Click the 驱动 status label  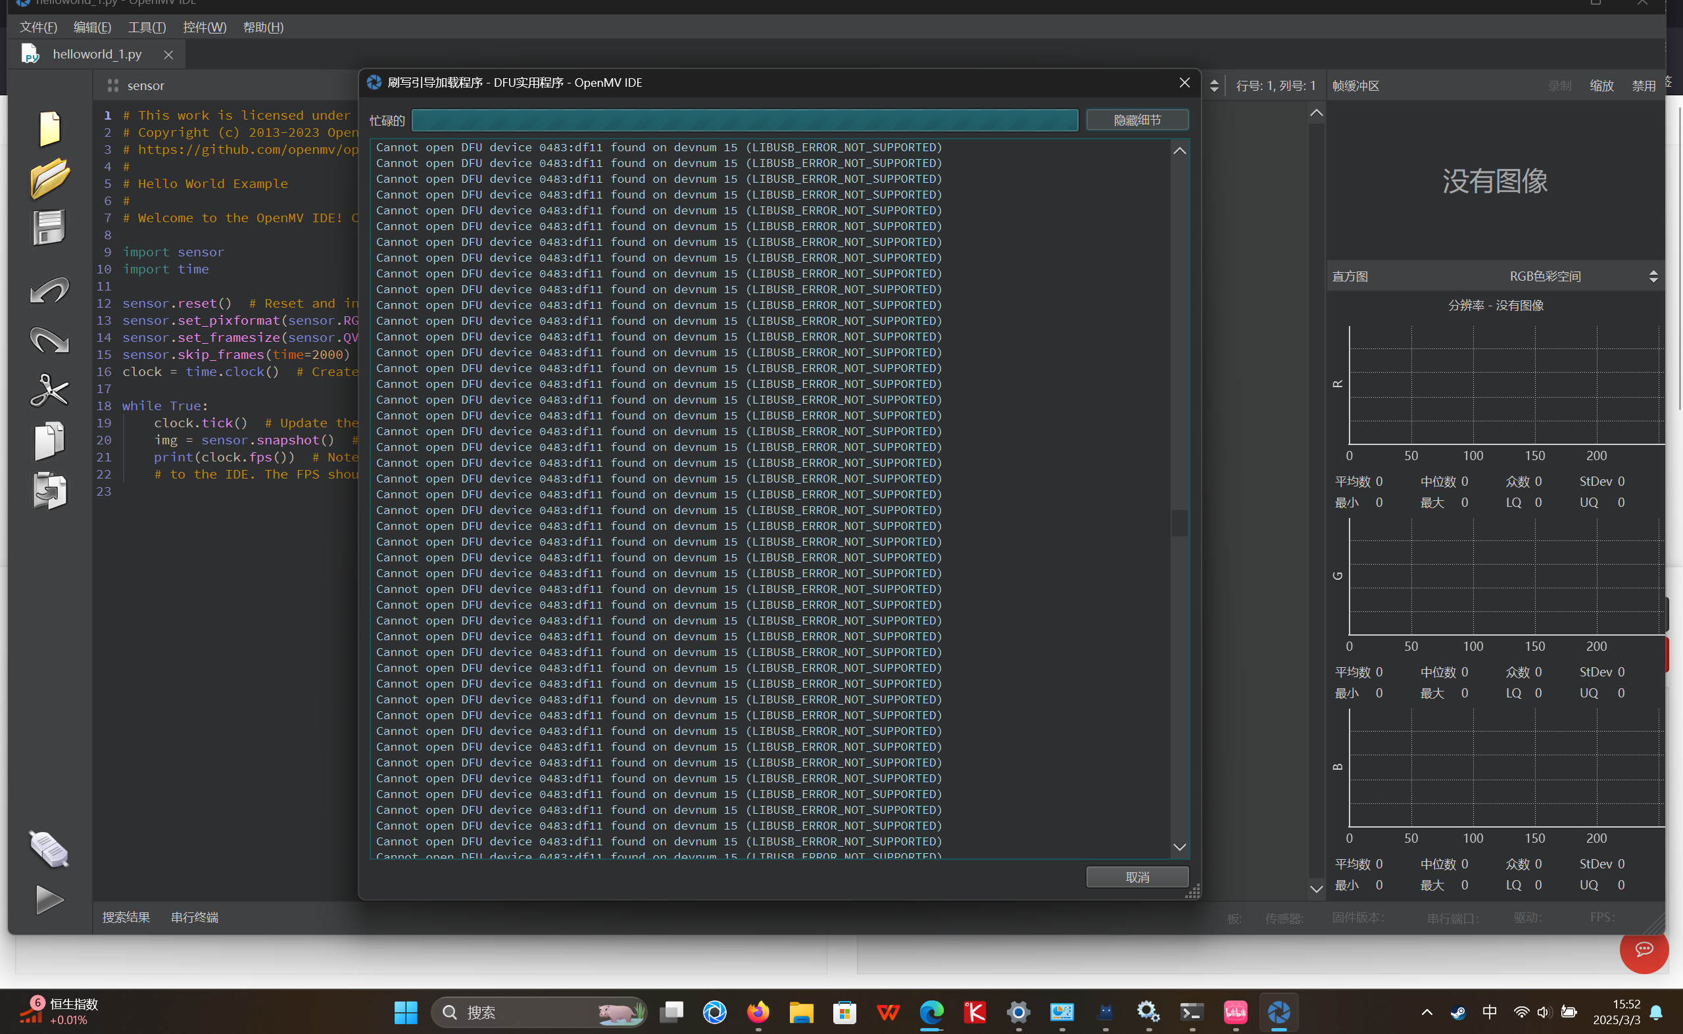point(1528,917)
